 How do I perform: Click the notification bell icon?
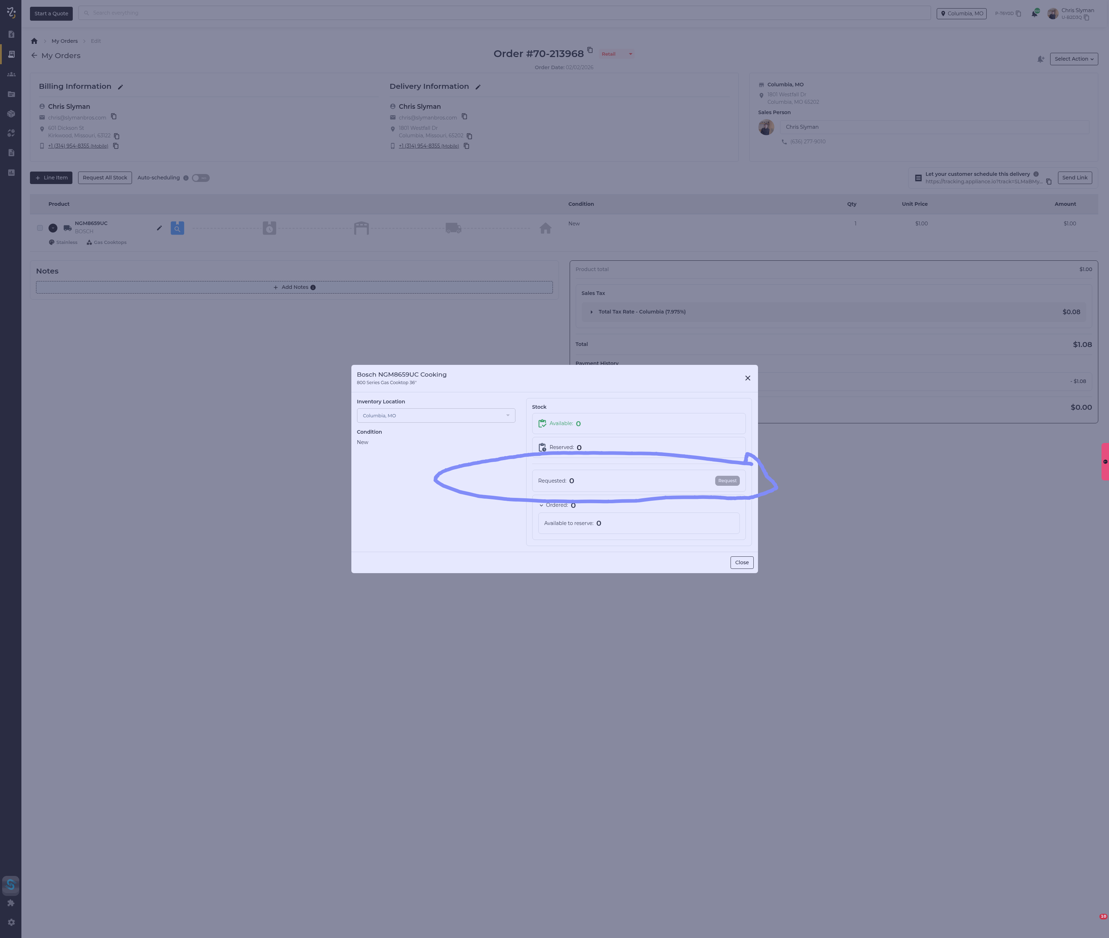point(1034,14)
